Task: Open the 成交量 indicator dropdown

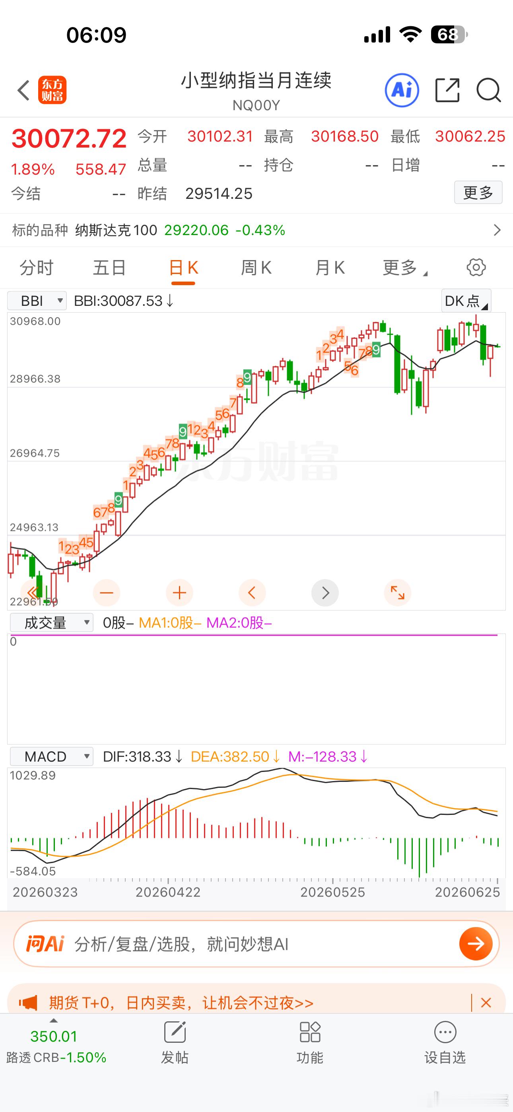Action: (x=51, y=622)
